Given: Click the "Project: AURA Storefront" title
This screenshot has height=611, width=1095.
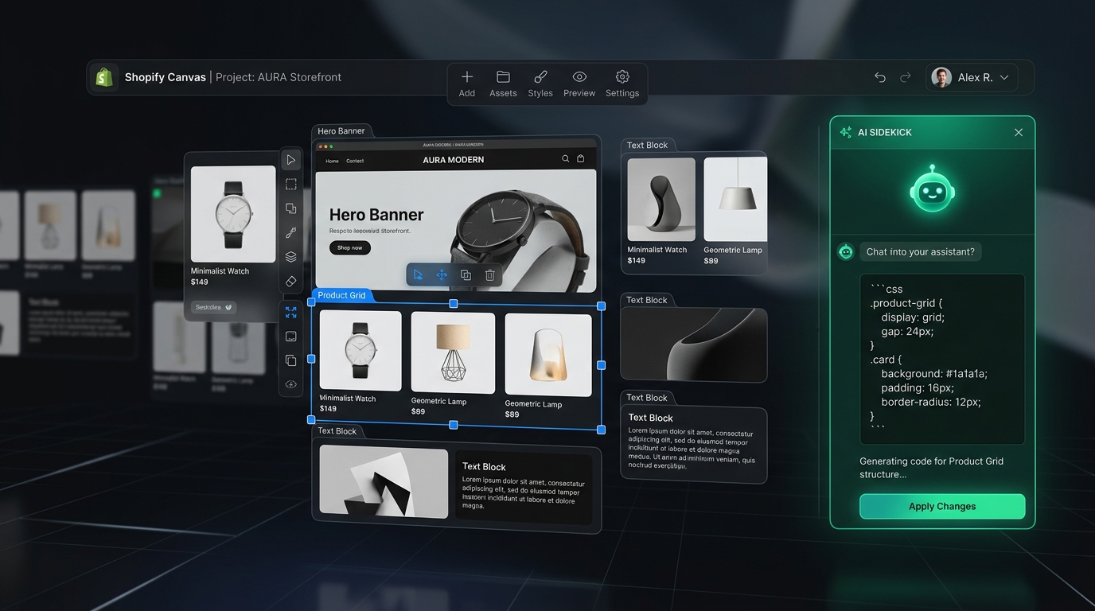Looking at the screenshot, I should pyautogui.click(x=279, y=77).
